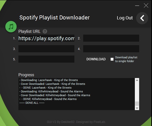Enable Download playlist to single folder checkbox

point(112,59)
